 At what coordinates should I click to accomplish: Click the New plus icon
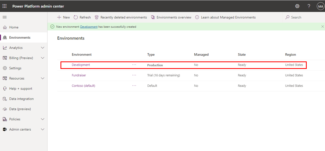point(59,17)
